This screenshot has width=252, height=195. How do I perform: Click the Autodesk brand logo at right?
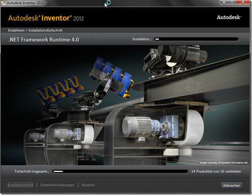pos(229,17)
